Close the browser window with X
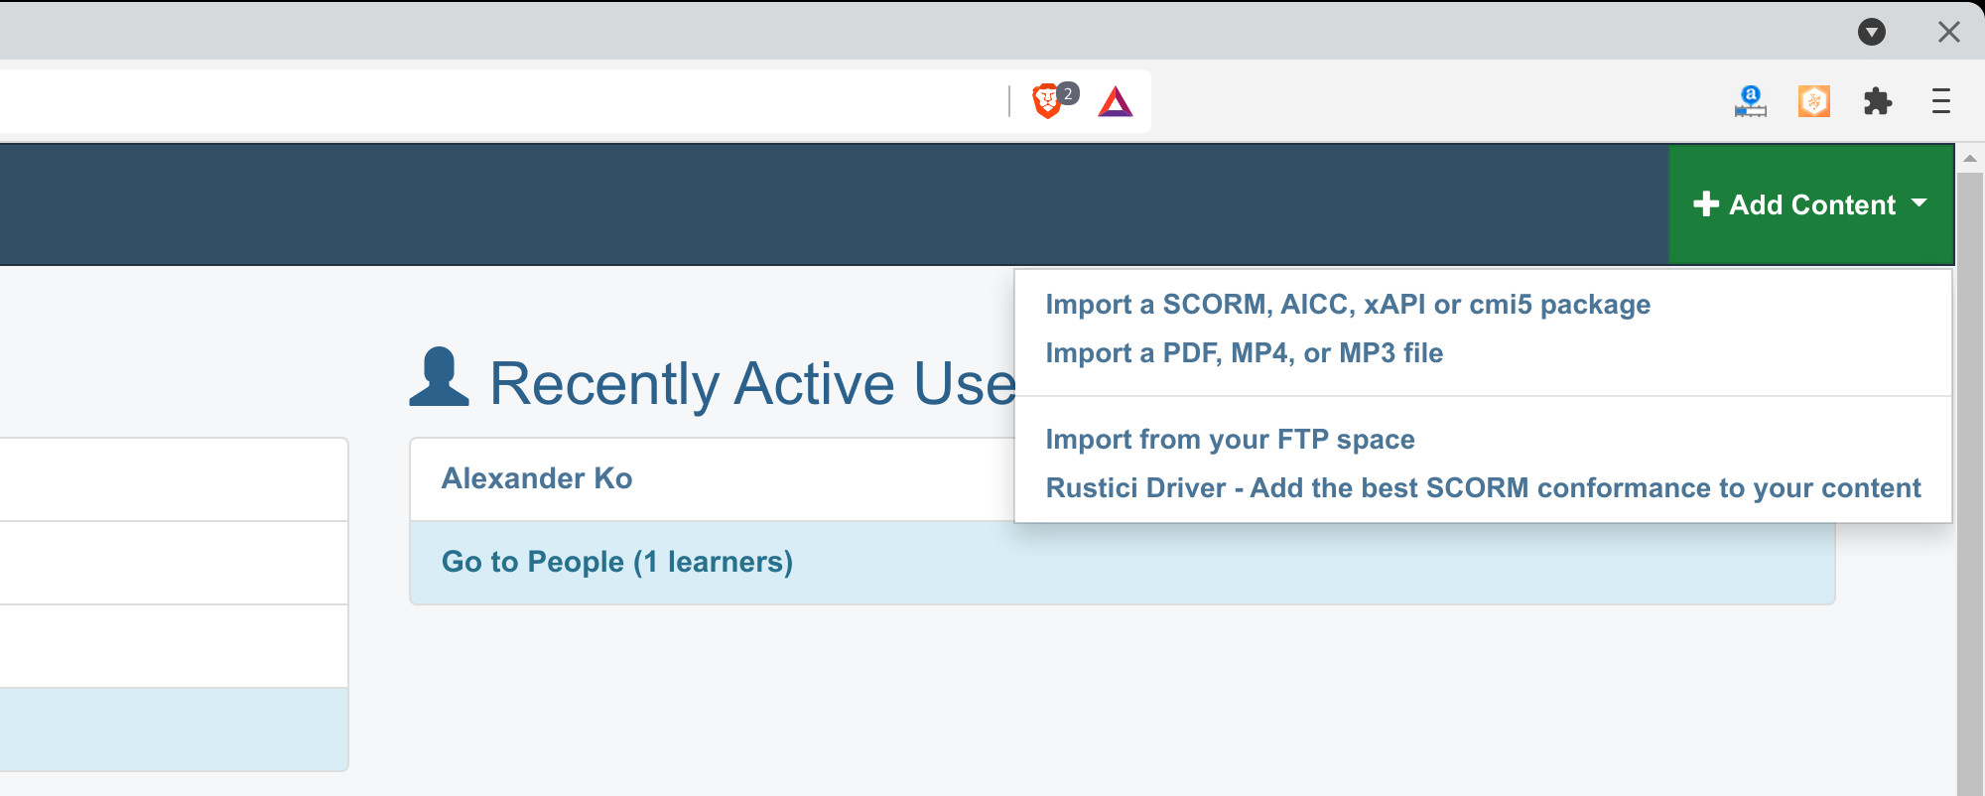 point(1949,32)
